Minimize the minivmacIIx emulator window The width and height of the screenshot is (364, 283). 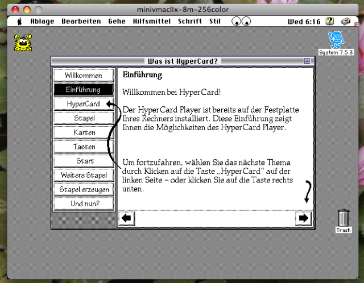click(27, 10)
